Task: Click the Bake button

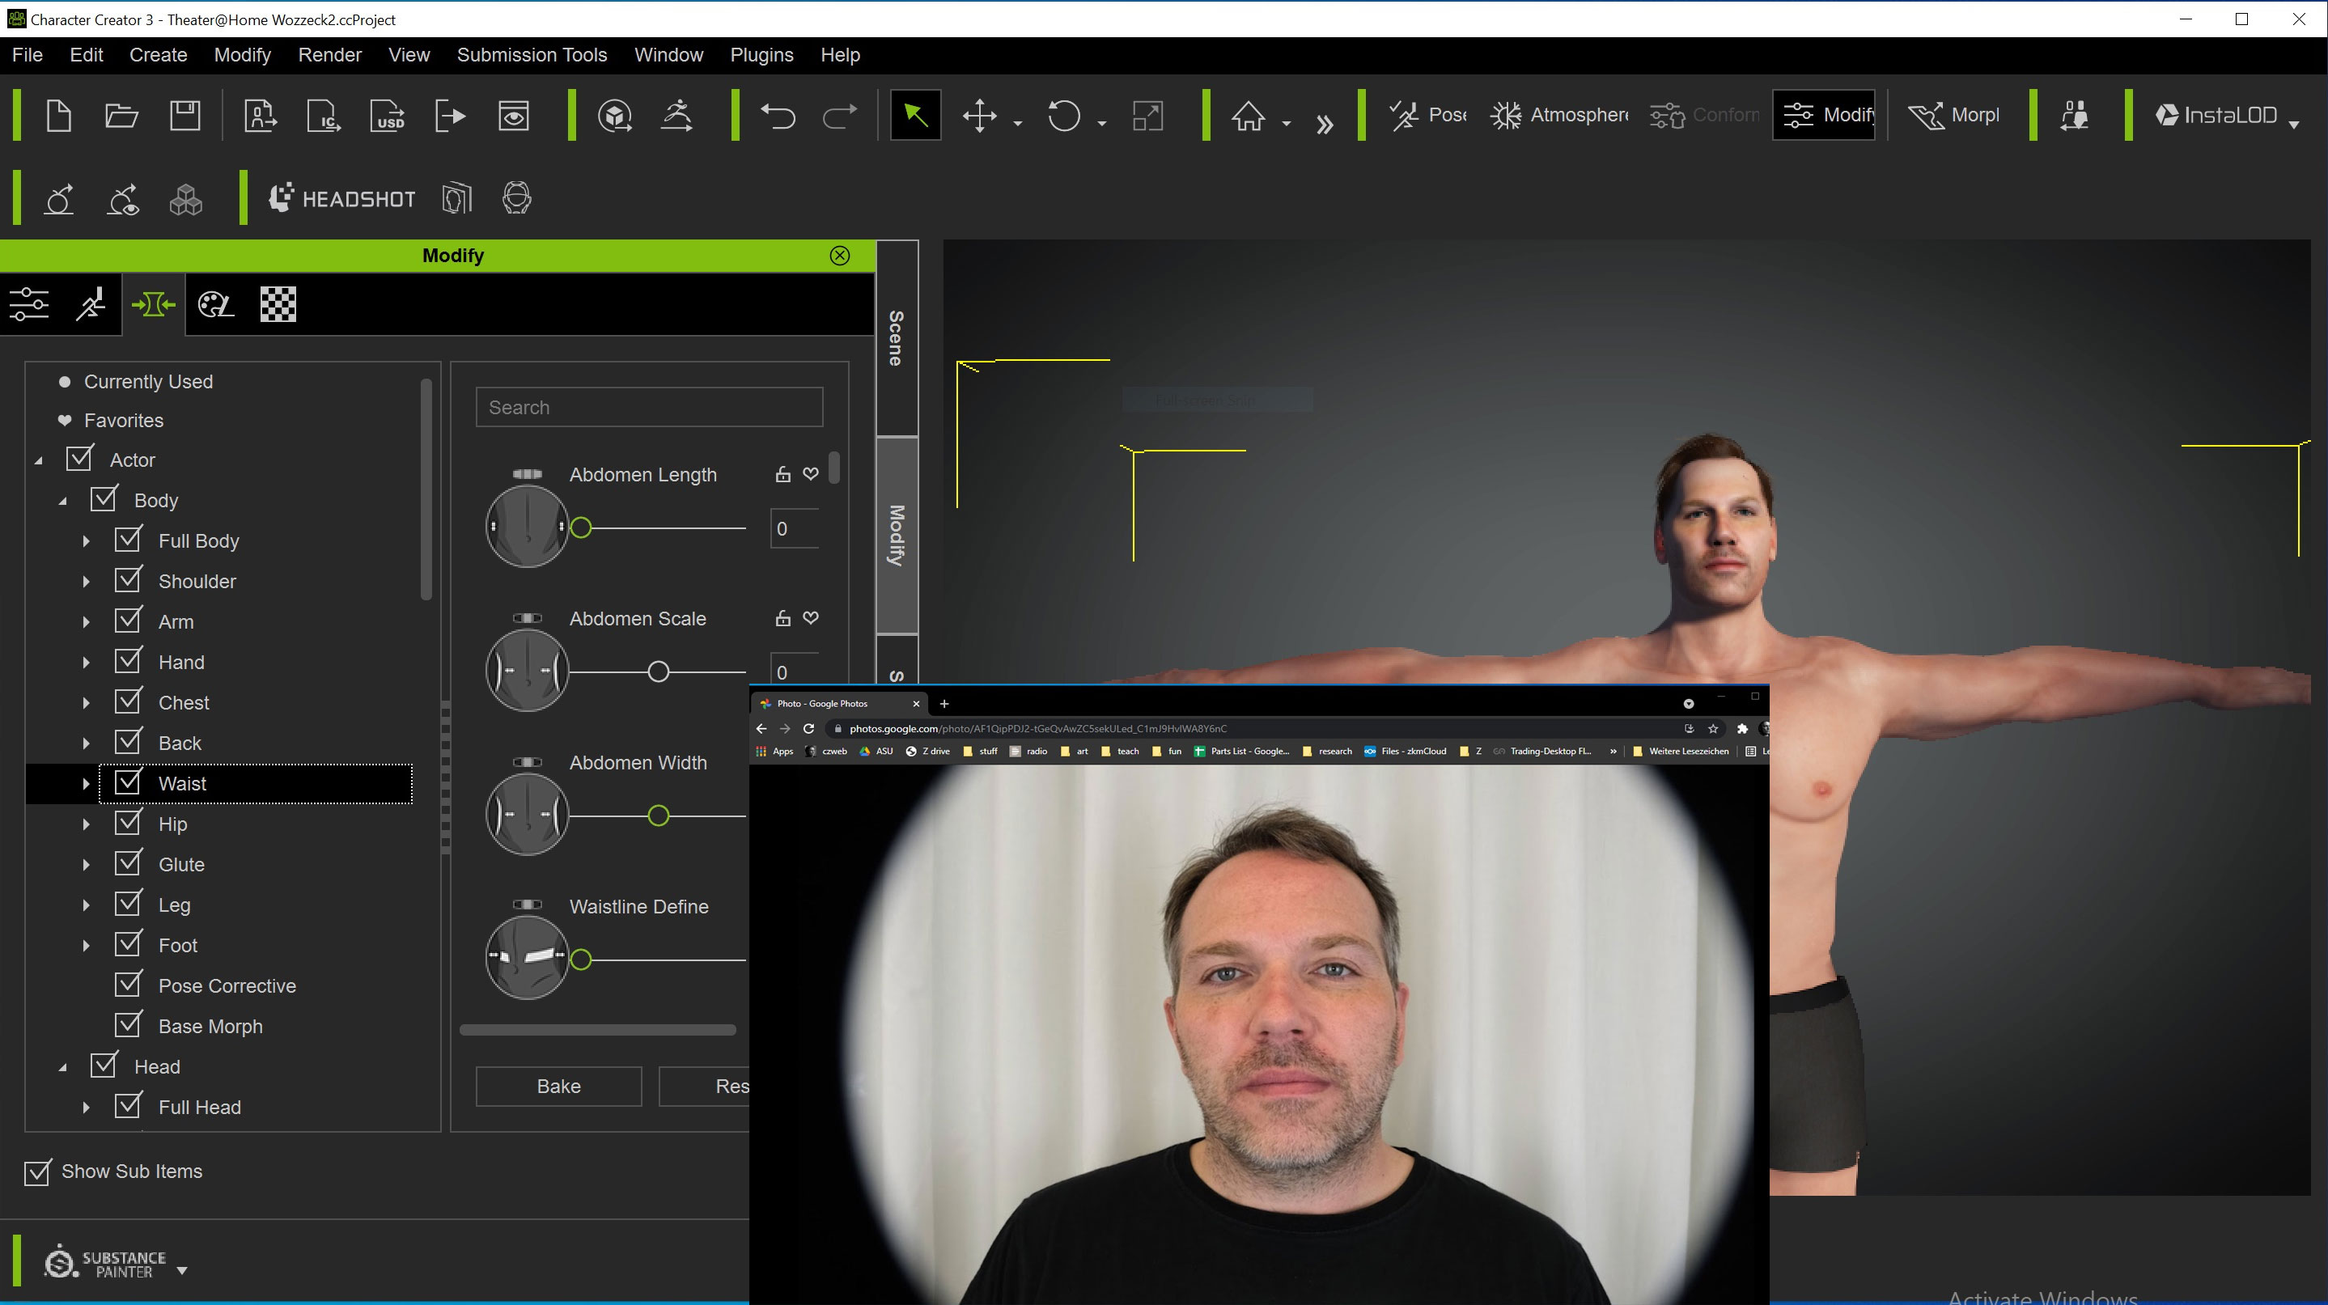Action: coord(558,1087)
